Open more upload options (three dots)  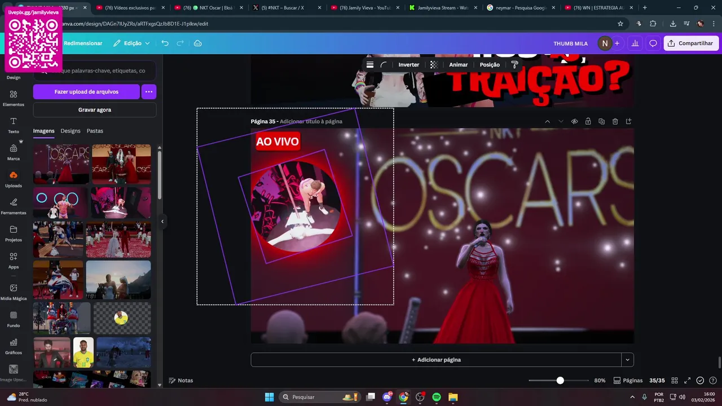pyautogui.click(x=149, y=91)
